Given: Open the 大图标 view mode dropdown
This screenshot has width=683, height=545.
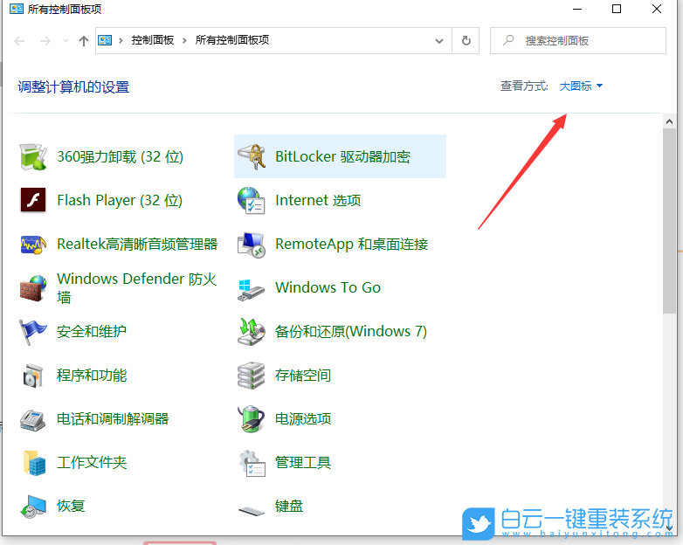Looking at the screenshot, I should pos(581,86).
